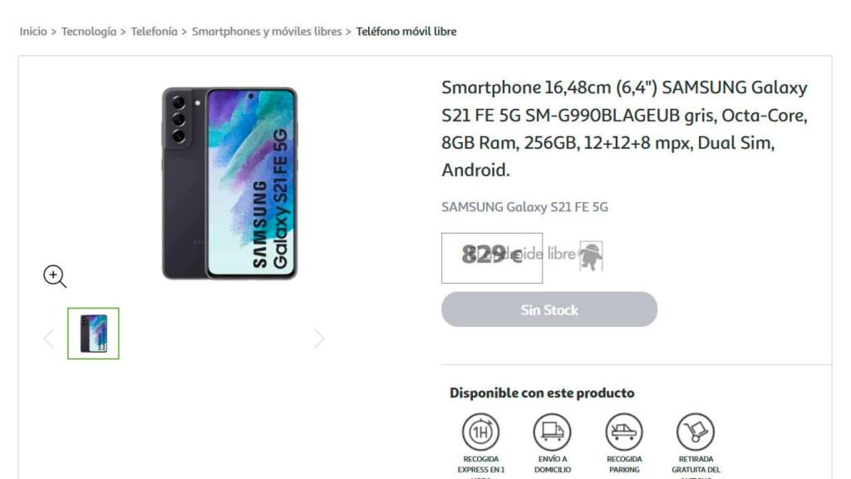851x479 pixels.
Task: Click the Retirada Gratuita hand-truck icon
Action: [696, 432]
